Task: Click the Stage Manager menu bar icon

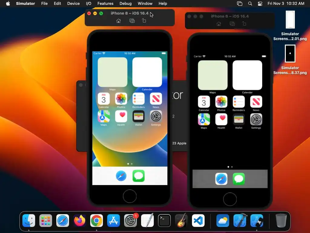Action: 240,4
